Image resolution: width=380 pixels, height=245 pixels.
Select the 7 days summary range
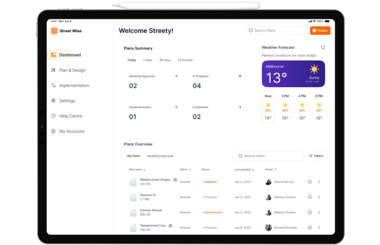[147, 60]
